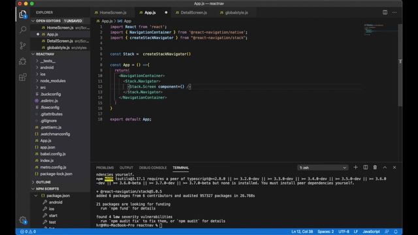Open globalstyle.js from open editors
This screenshot has width=418, height=235.
click(x=58, y=48)
